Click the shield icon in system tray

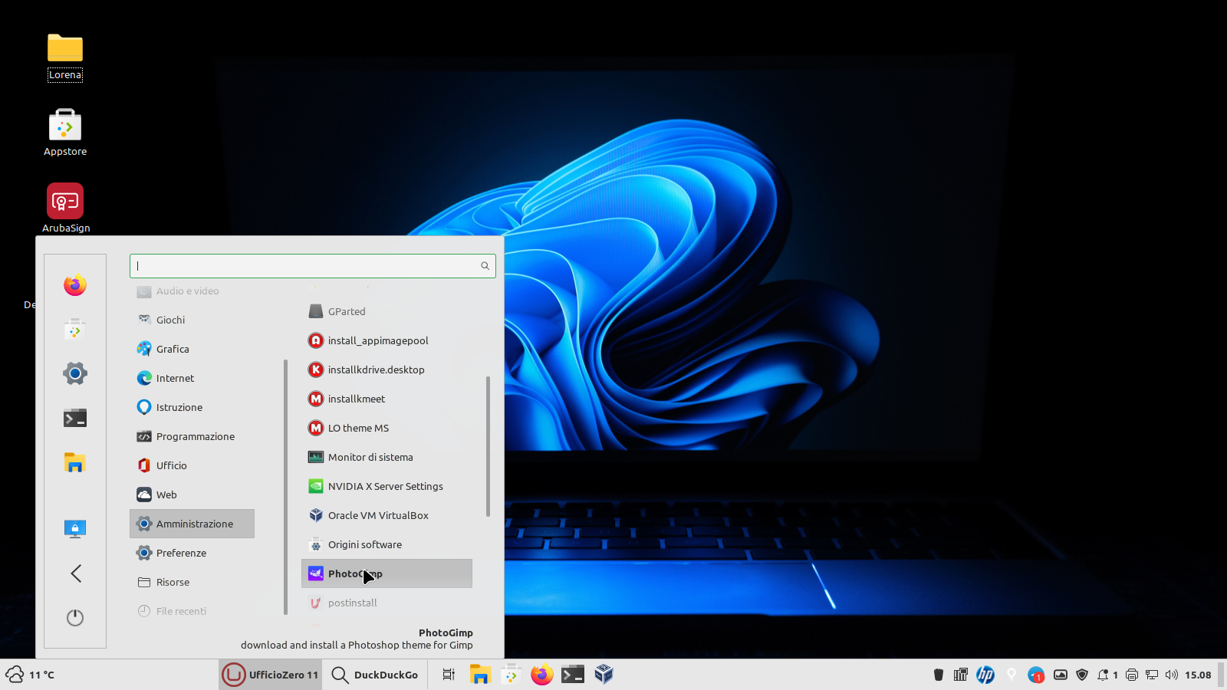click(x=1082, y=675)
